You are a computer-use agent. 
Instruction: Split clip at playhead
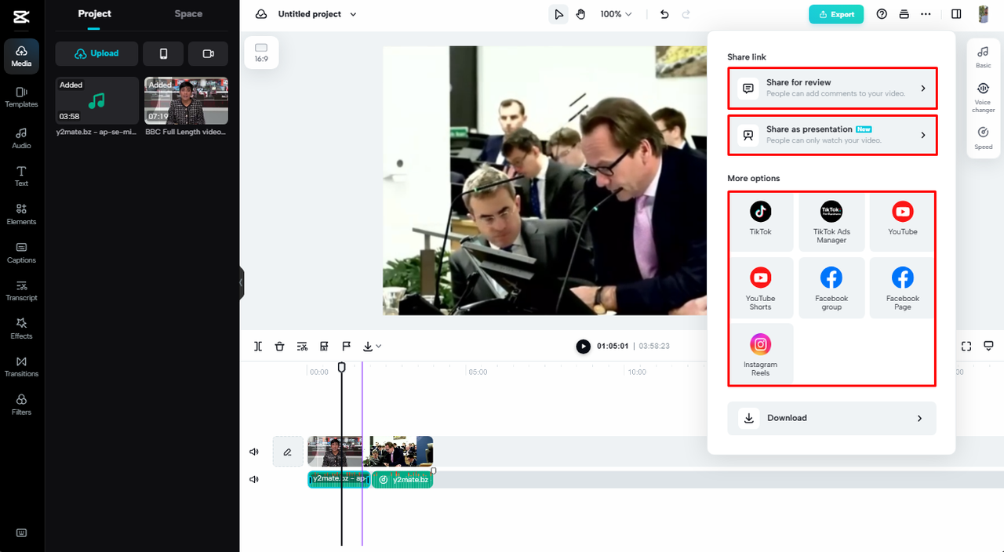[x=258, y=346]
